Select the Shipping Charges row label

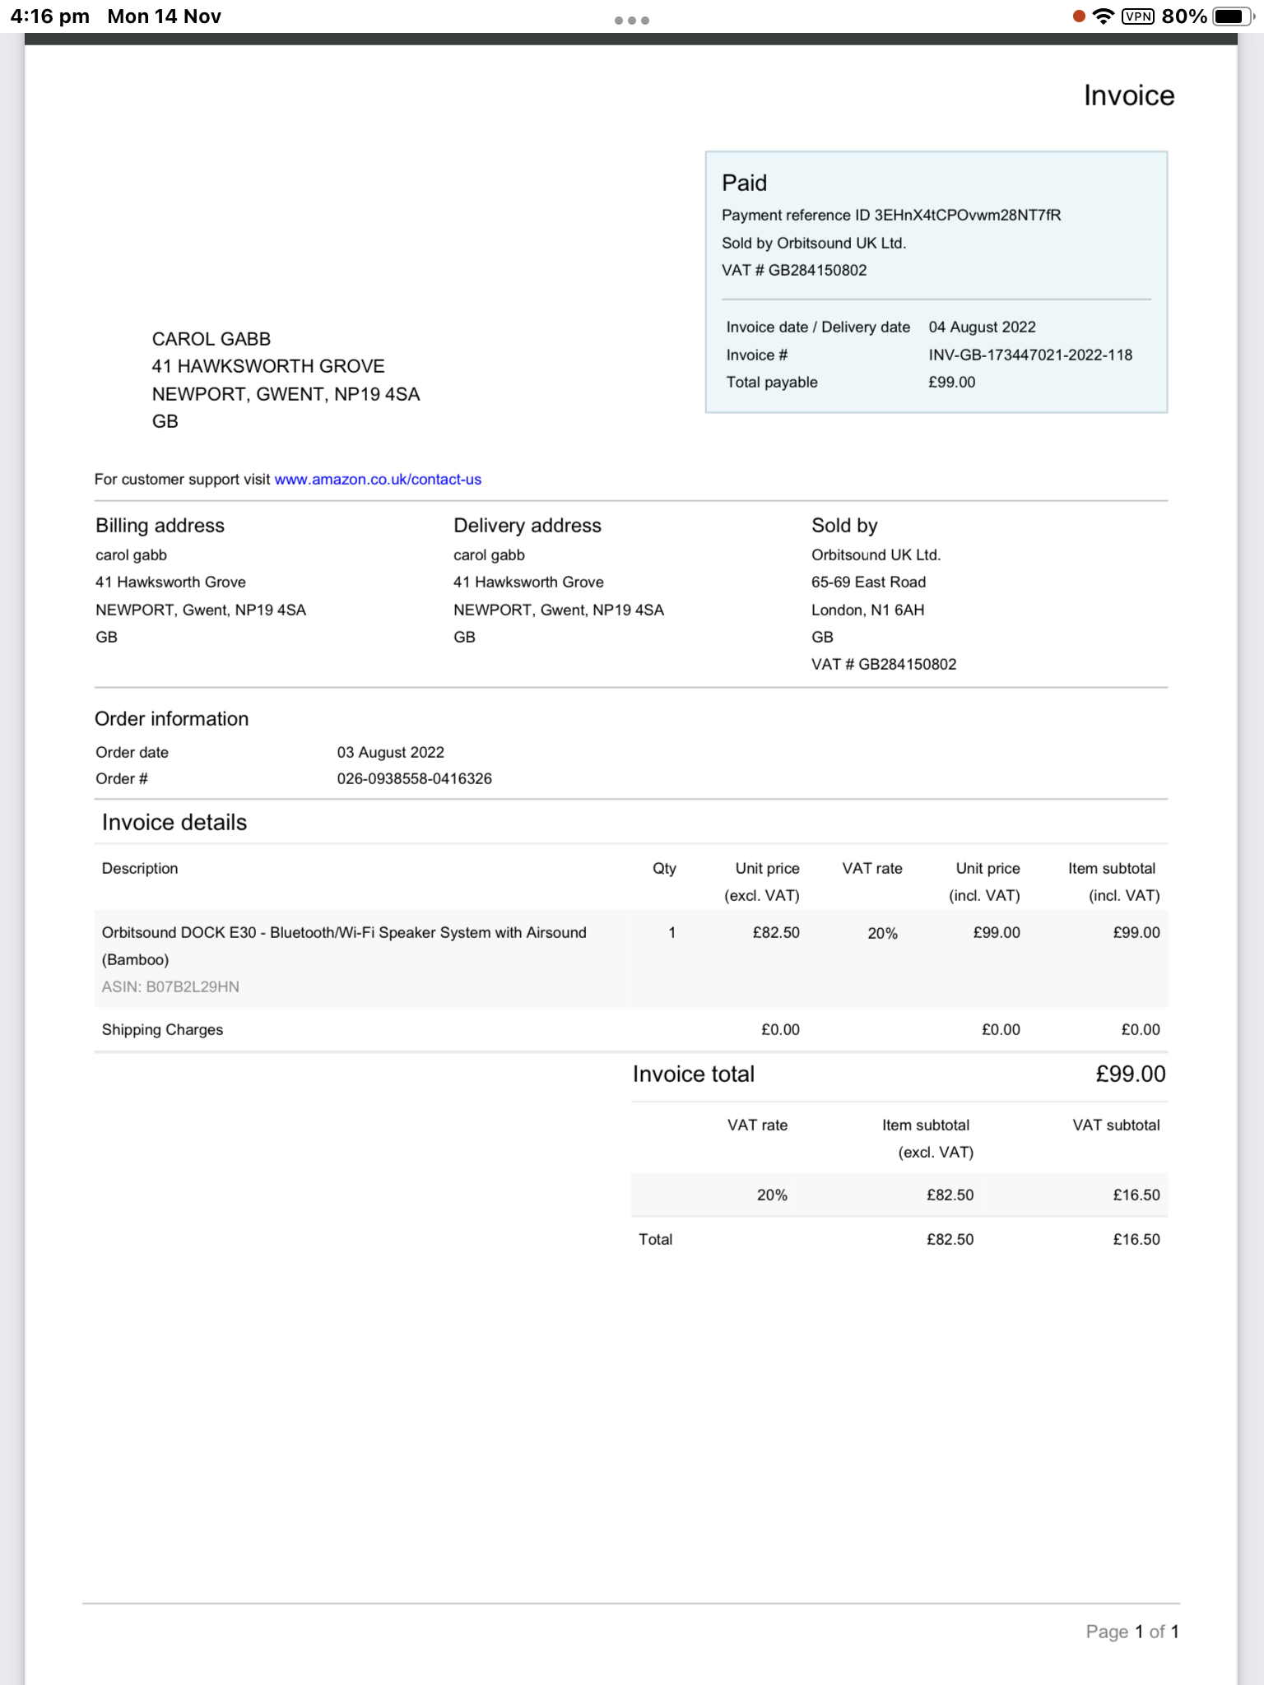(162, 1029)
